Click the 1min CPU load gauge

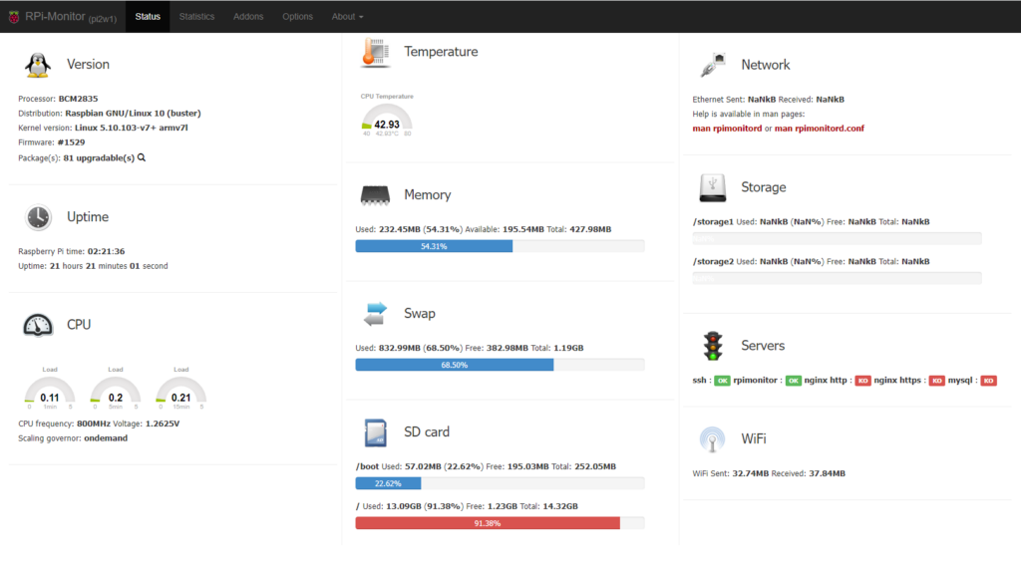[x=50, y=392]
